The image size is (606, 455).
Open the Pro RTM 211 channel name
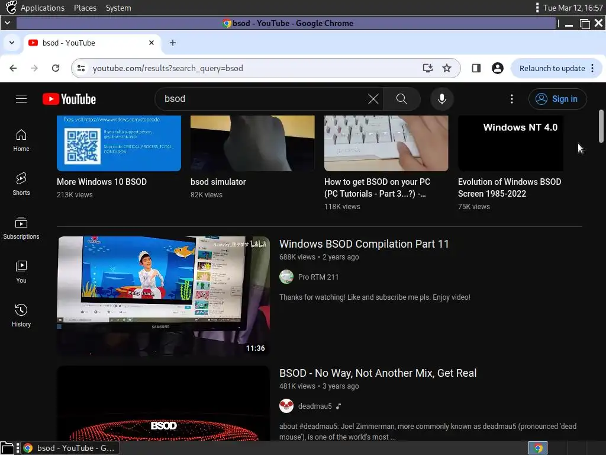318,277
